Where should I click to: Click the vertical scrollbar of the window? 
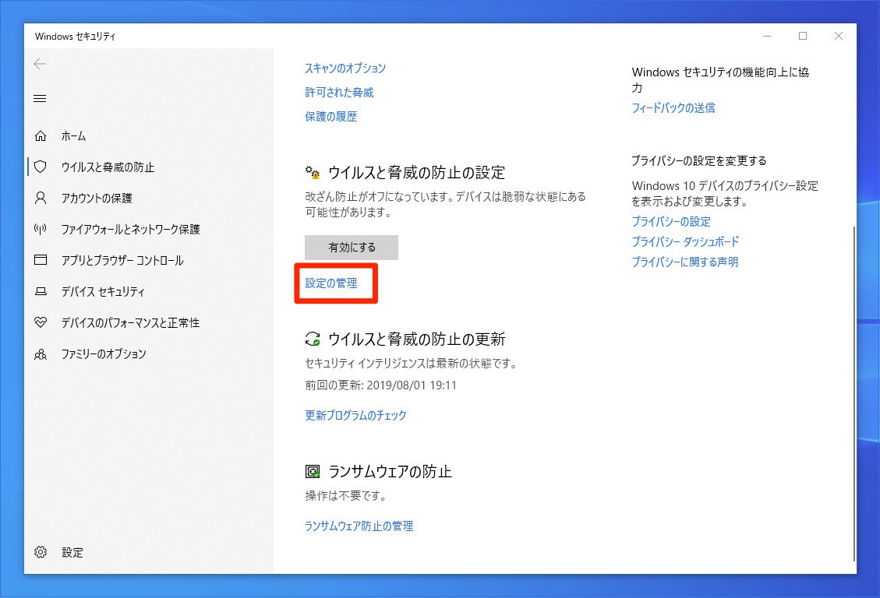click(854, 392)
